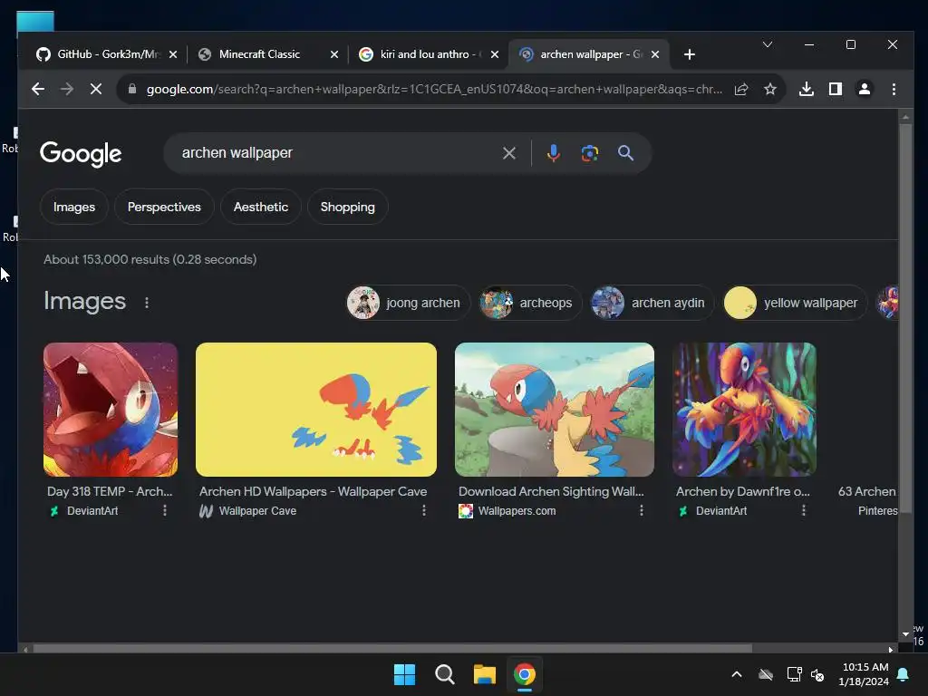The image size is (928, 696).
Task: Open yellow Archen Wallpaper Cave image
Action: click(316, 409)
